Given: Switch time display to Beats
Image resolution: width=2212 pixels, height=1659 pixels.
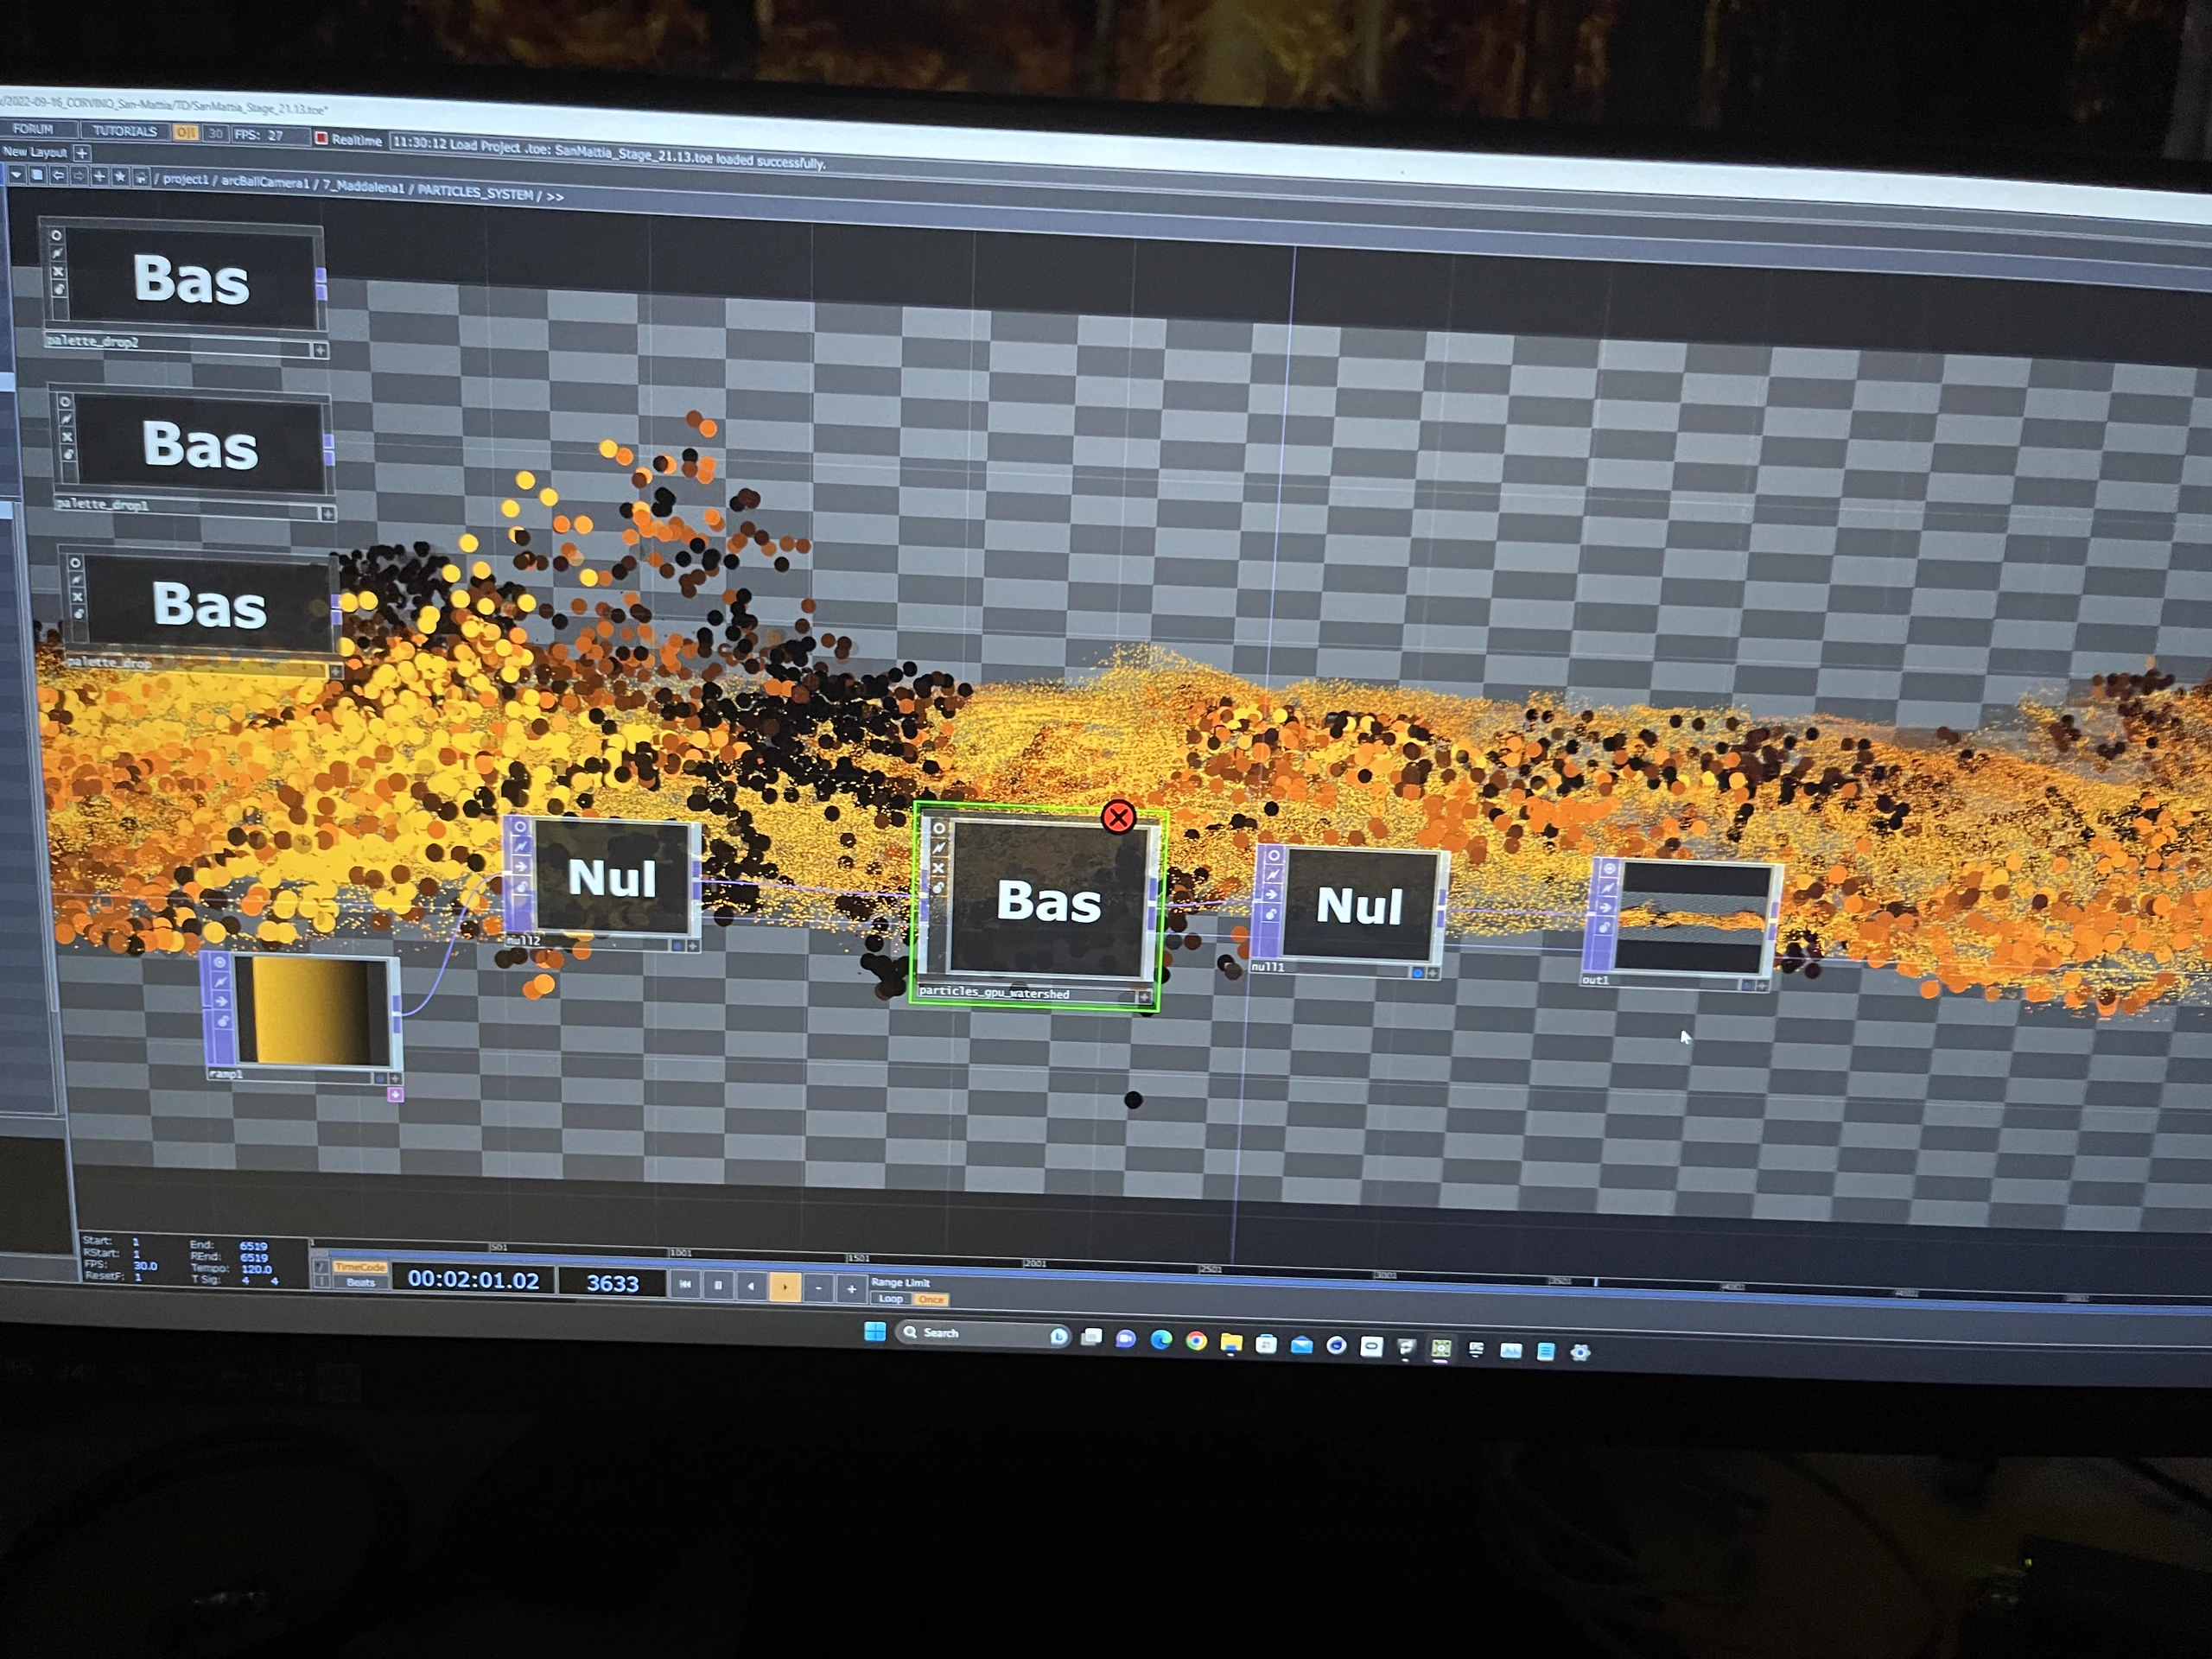Looking at the screenshot, I should pos(360,1282).
